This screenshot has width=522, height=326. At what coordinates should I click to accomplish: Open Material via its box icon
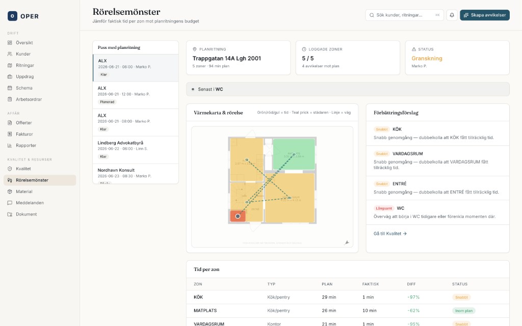(10, 192)
